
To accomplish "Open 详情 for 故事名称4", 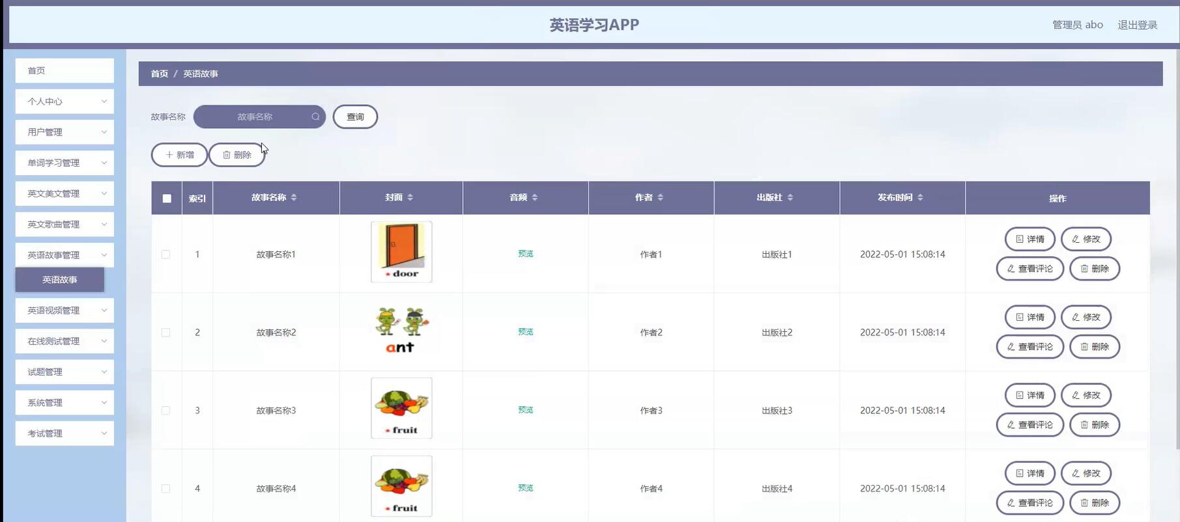I will [1030, 473].
